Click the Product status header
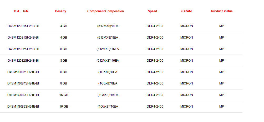264x122 pixels. 222,11
